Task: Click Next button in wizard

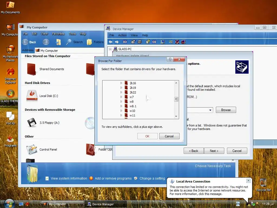Action: tap(214, 151)
